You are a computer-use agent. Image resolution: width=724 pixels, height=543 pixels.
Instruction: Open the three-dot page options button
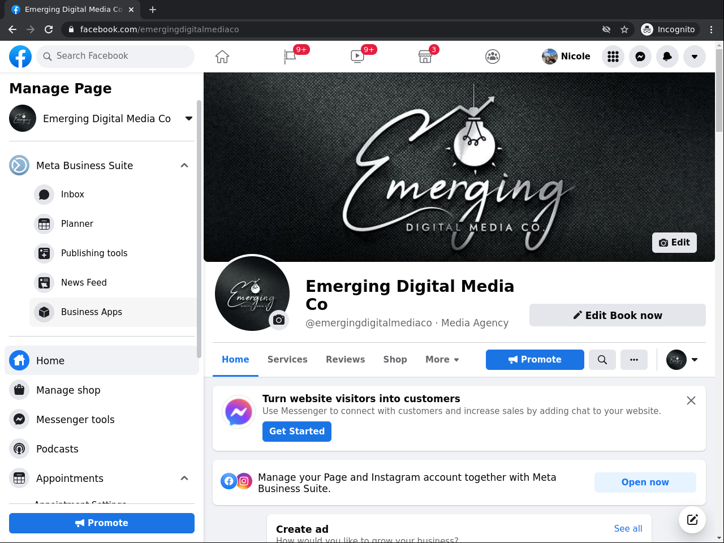pyautogui.click(x=634, y=360)
